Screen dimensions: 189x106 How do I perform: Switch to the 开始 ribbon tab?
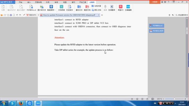[x=20, y=2]
